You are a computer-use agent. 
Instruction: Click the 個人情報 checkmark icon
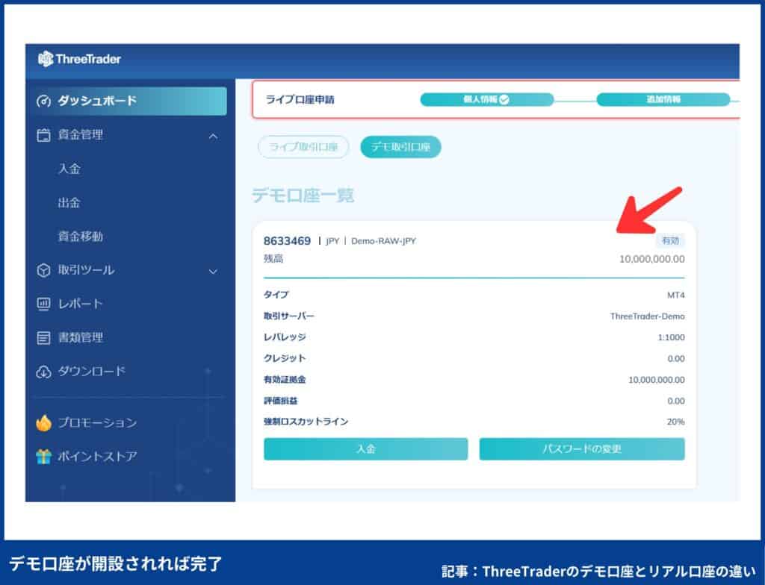[504, 99]
